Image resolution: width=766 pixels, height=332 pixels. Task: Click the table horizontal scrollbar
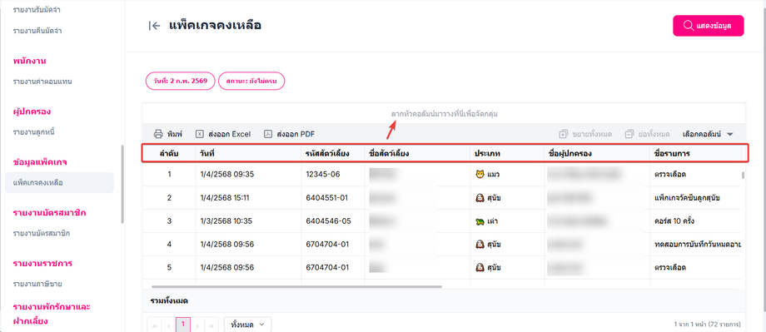tap(296, 286)
